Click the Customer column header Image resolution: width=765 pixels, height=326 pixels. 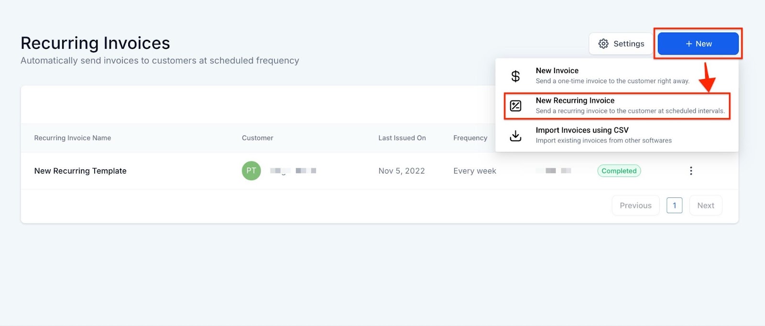point(257,138)
